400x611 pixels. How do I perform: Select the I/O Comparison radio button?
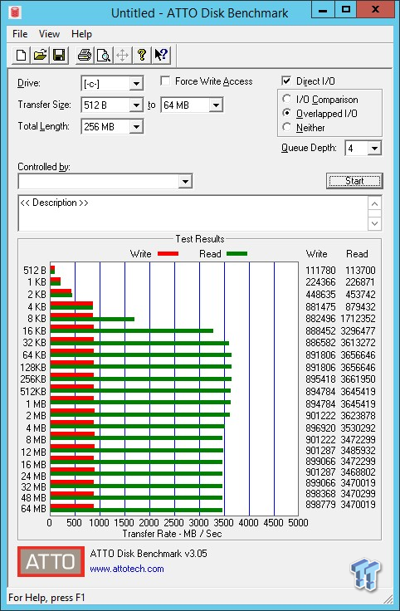[x=286, y=99]
